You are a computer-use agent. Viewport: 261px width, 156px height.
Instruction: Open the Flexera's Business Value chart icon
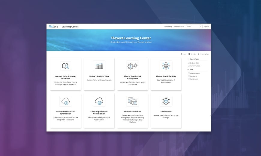(99, 66)
